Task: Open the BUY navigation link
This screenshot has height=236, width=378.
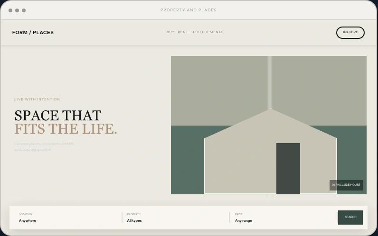Action: coord(170,32)
